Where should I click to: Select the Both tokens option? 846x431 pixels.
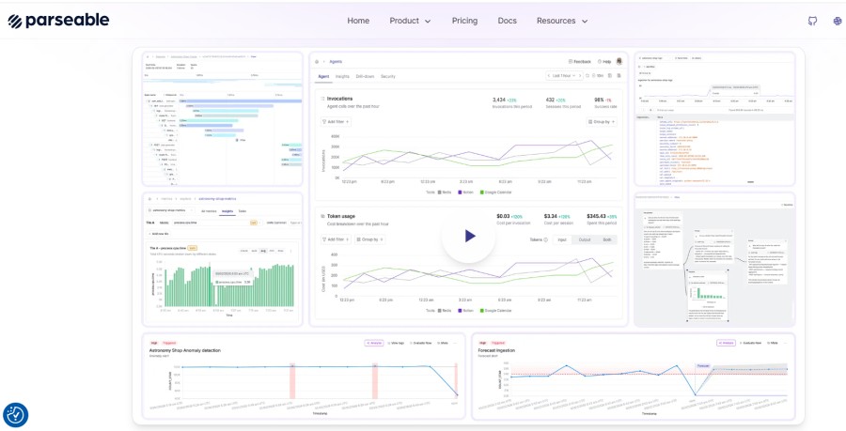pos(607,239)
